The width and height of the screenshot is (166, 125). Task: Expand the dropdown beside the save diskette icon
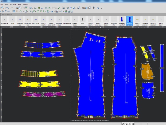tap(59, 11)
